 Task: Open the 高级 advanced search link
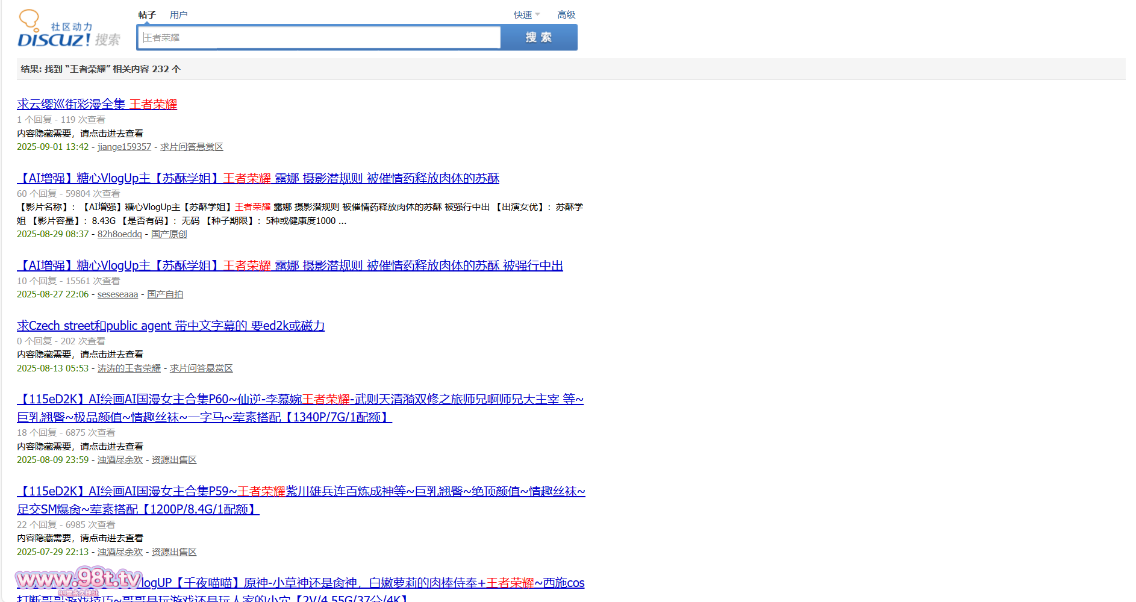(566, 14)
